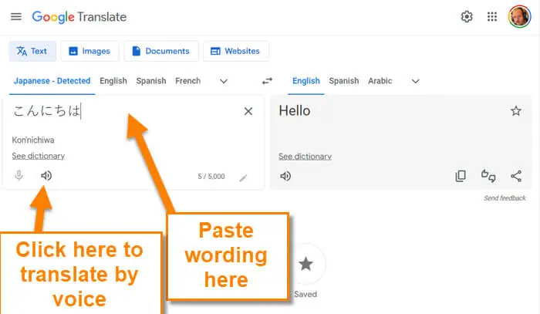Expand more target languages dropdown

(x=416, y=81)
